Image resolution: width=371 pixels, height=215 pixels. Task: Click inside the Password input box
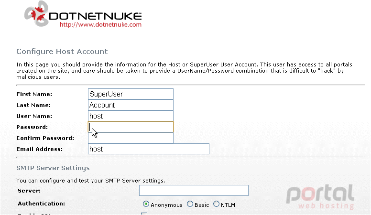pos(131,127)
